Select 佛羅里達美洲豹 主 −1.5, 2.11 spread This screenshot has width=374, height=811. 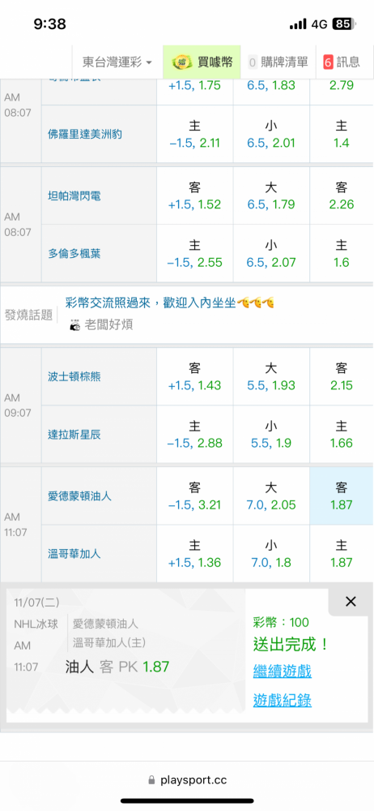[195, 134]
